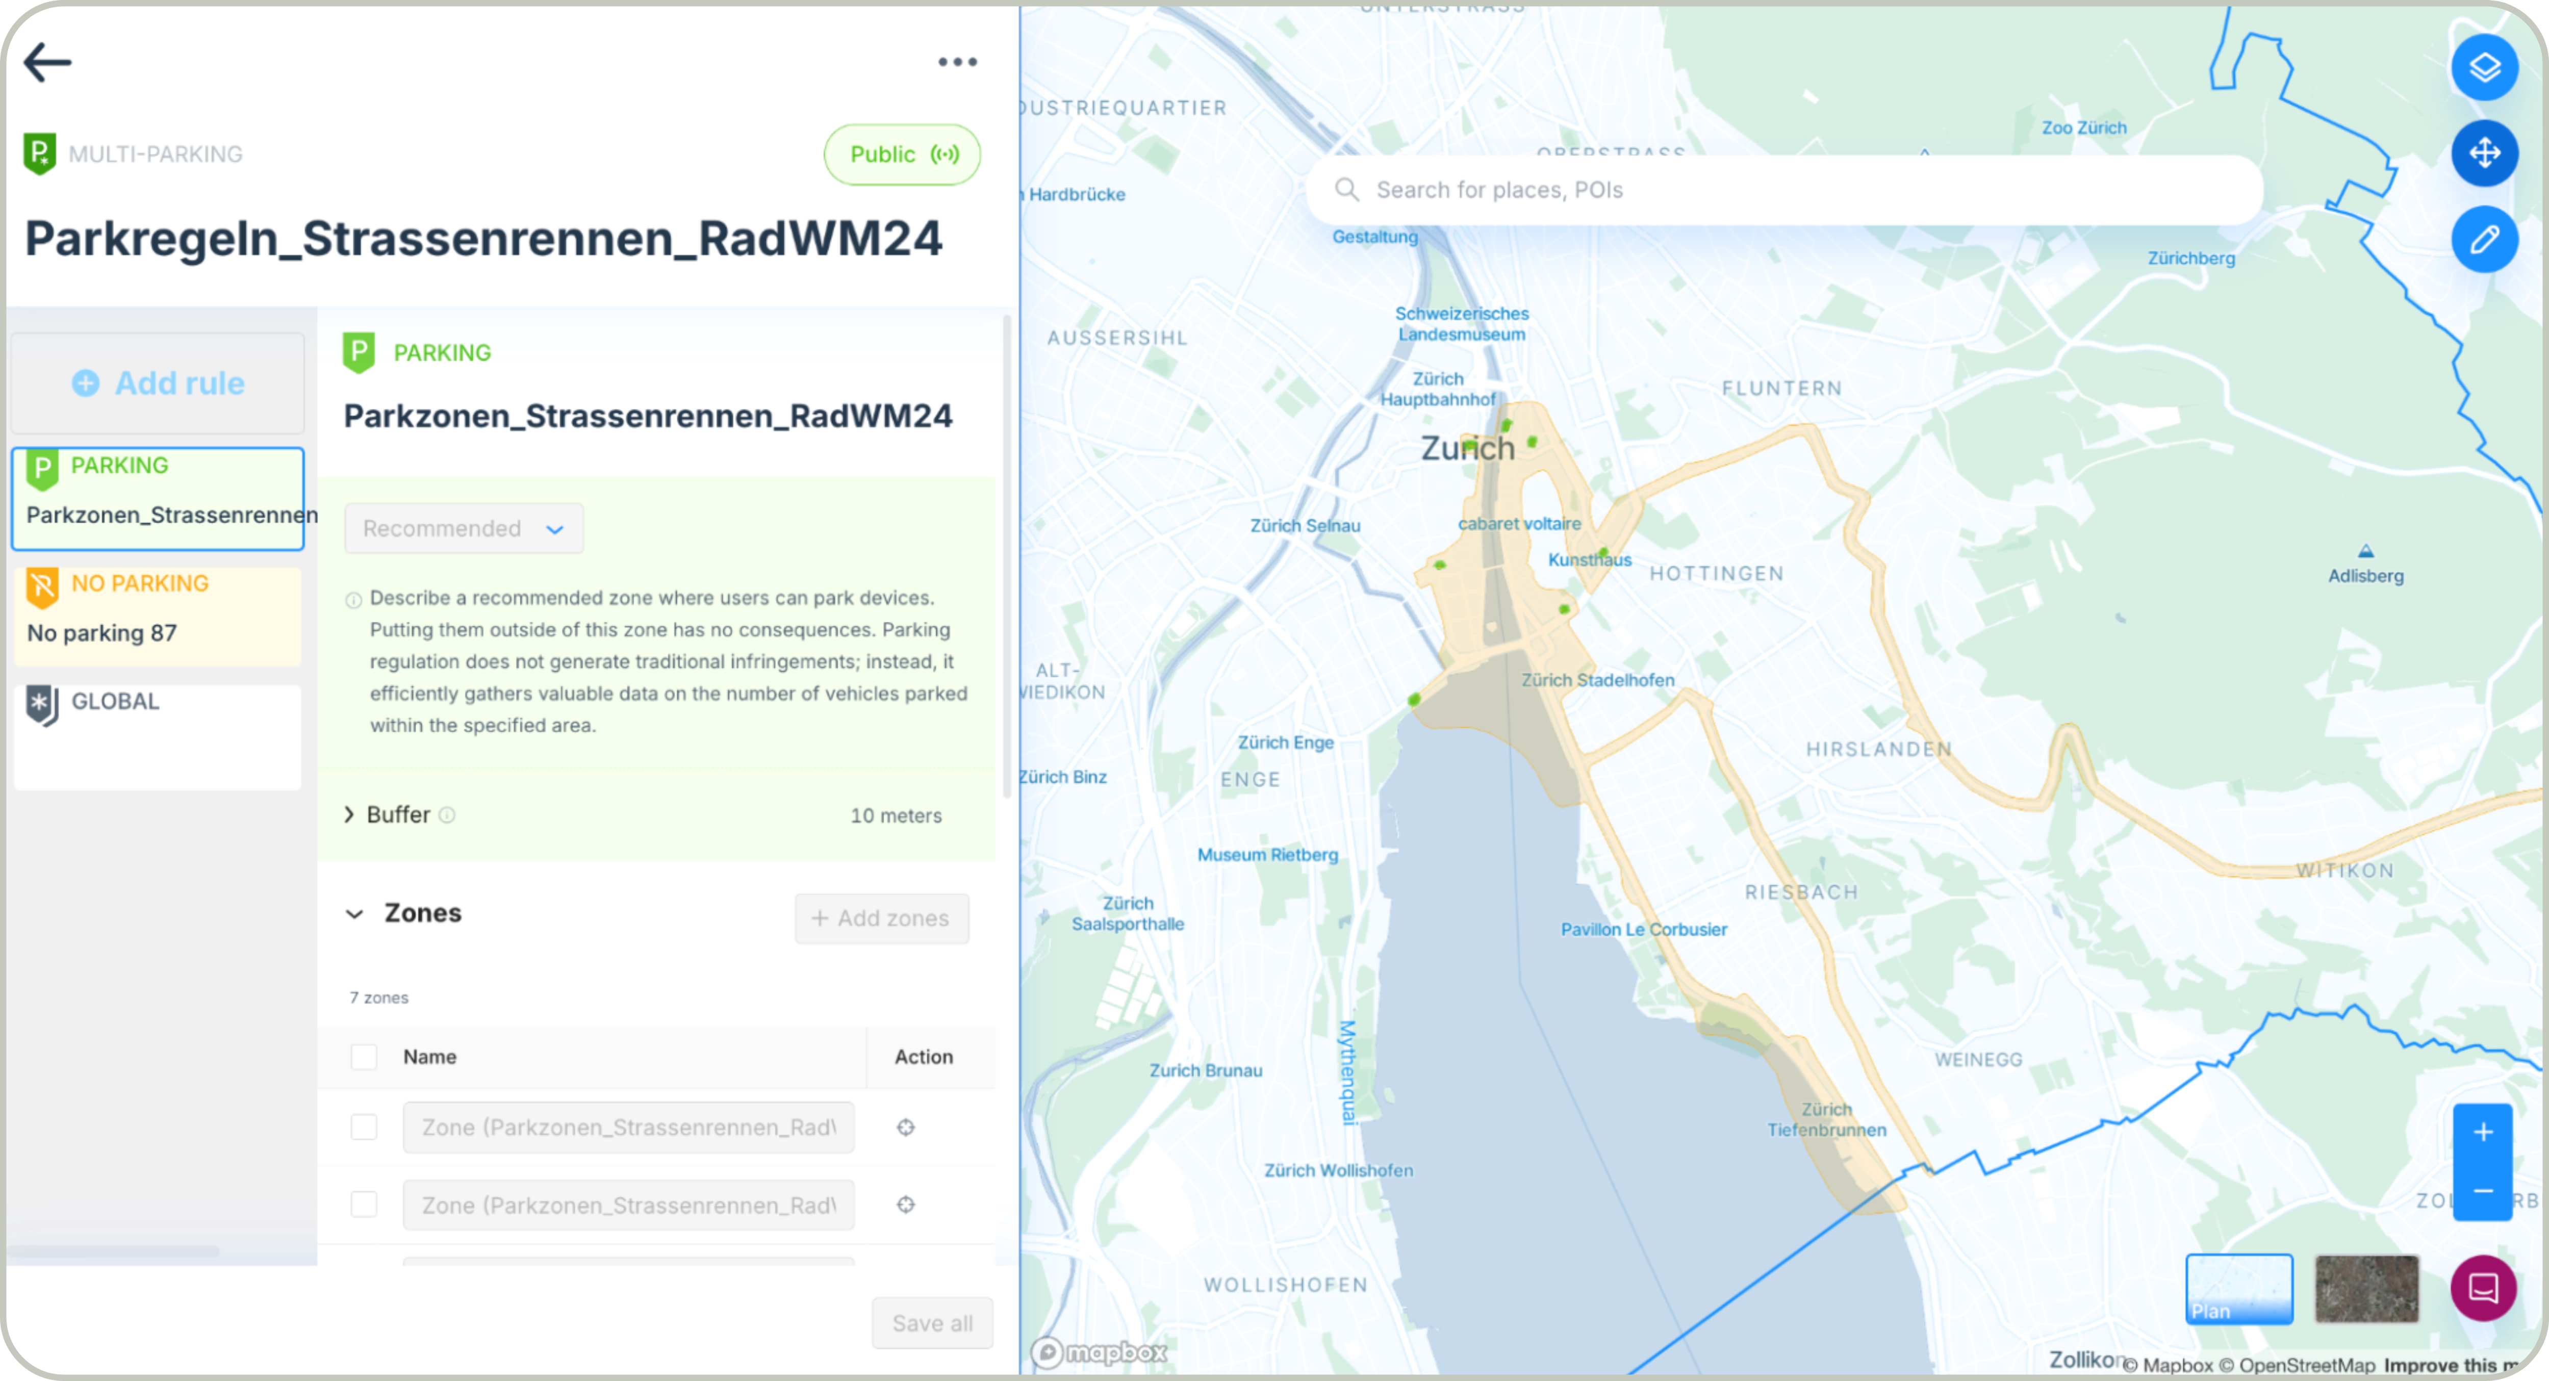Open the three-dot more options menu

pyautogui.click(x=957, y=62)
